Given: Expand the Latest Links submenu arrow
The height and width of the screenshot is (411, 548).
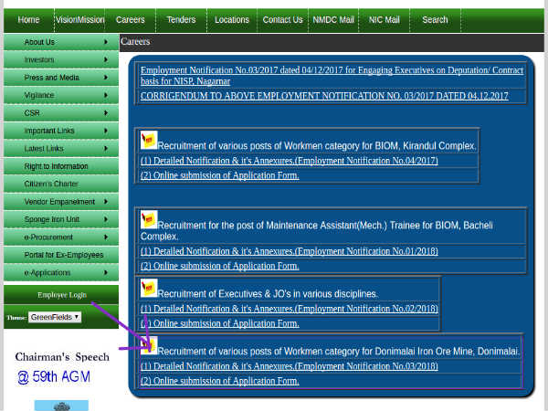Looking at the screenshot, I should point(106,149).
